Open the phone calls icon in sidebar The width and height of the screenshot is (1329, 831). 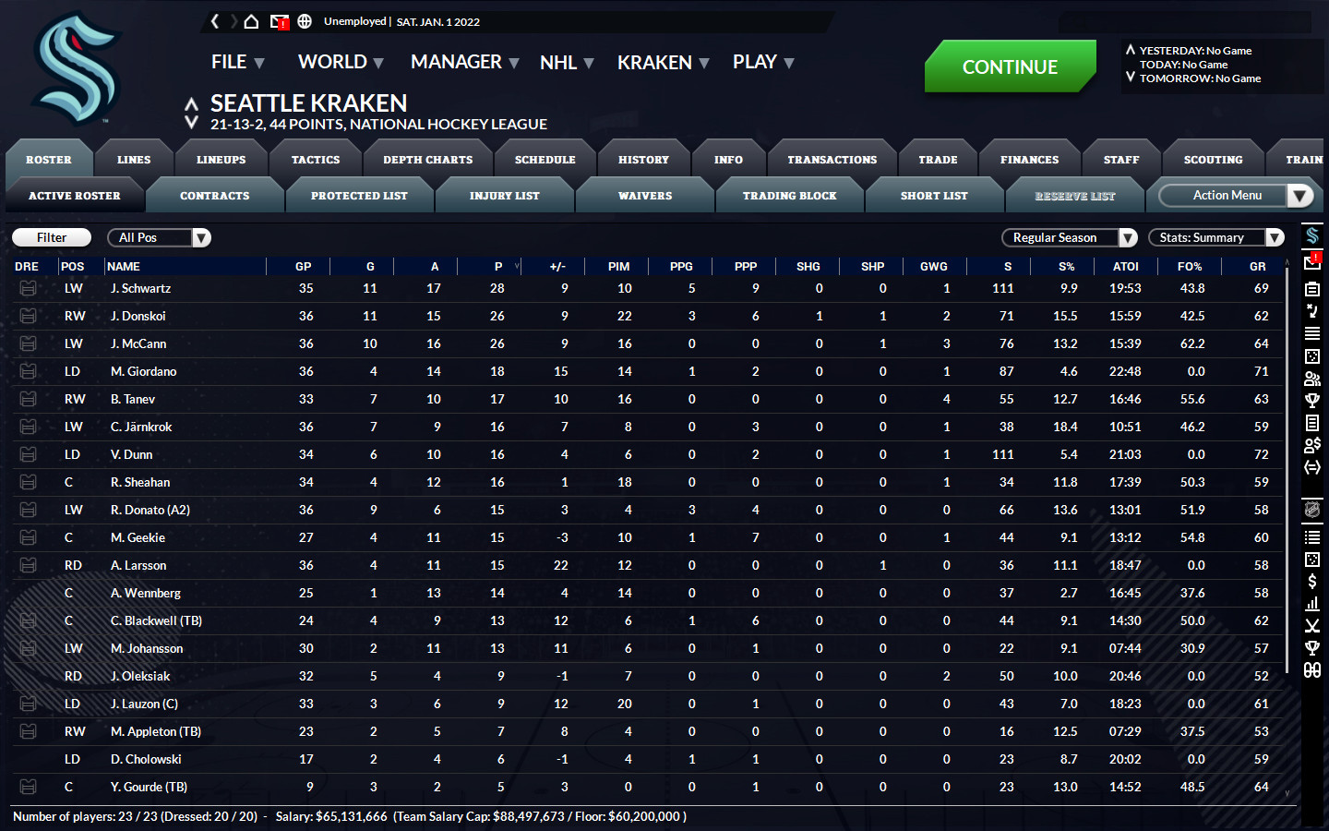pyautogui.click(x=1311, y=311)
